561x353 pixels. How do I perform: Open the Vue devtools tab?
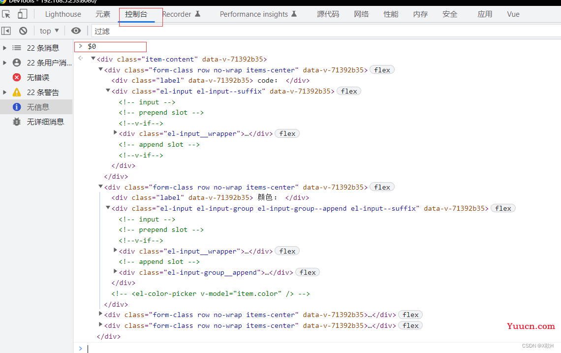pyautogui.click(x=513, y=14)
